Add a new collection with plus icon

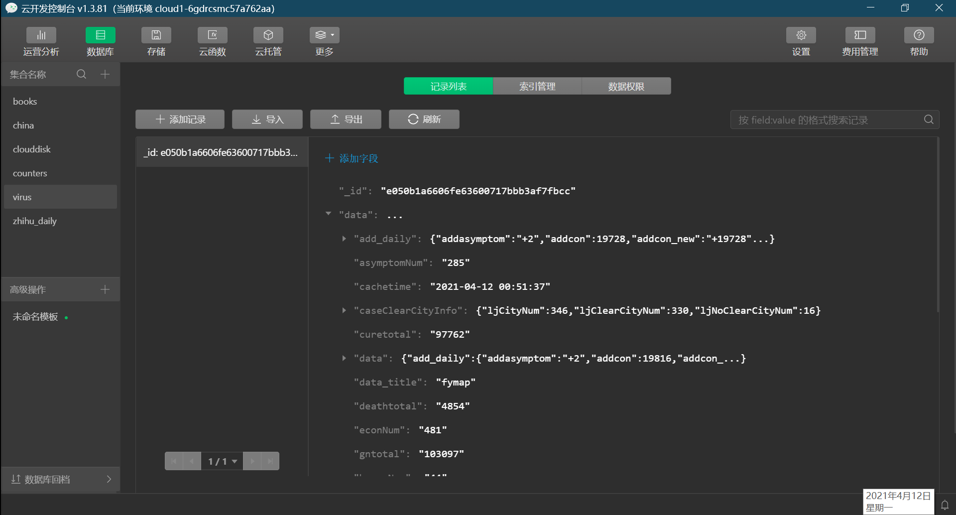[105, 74]
